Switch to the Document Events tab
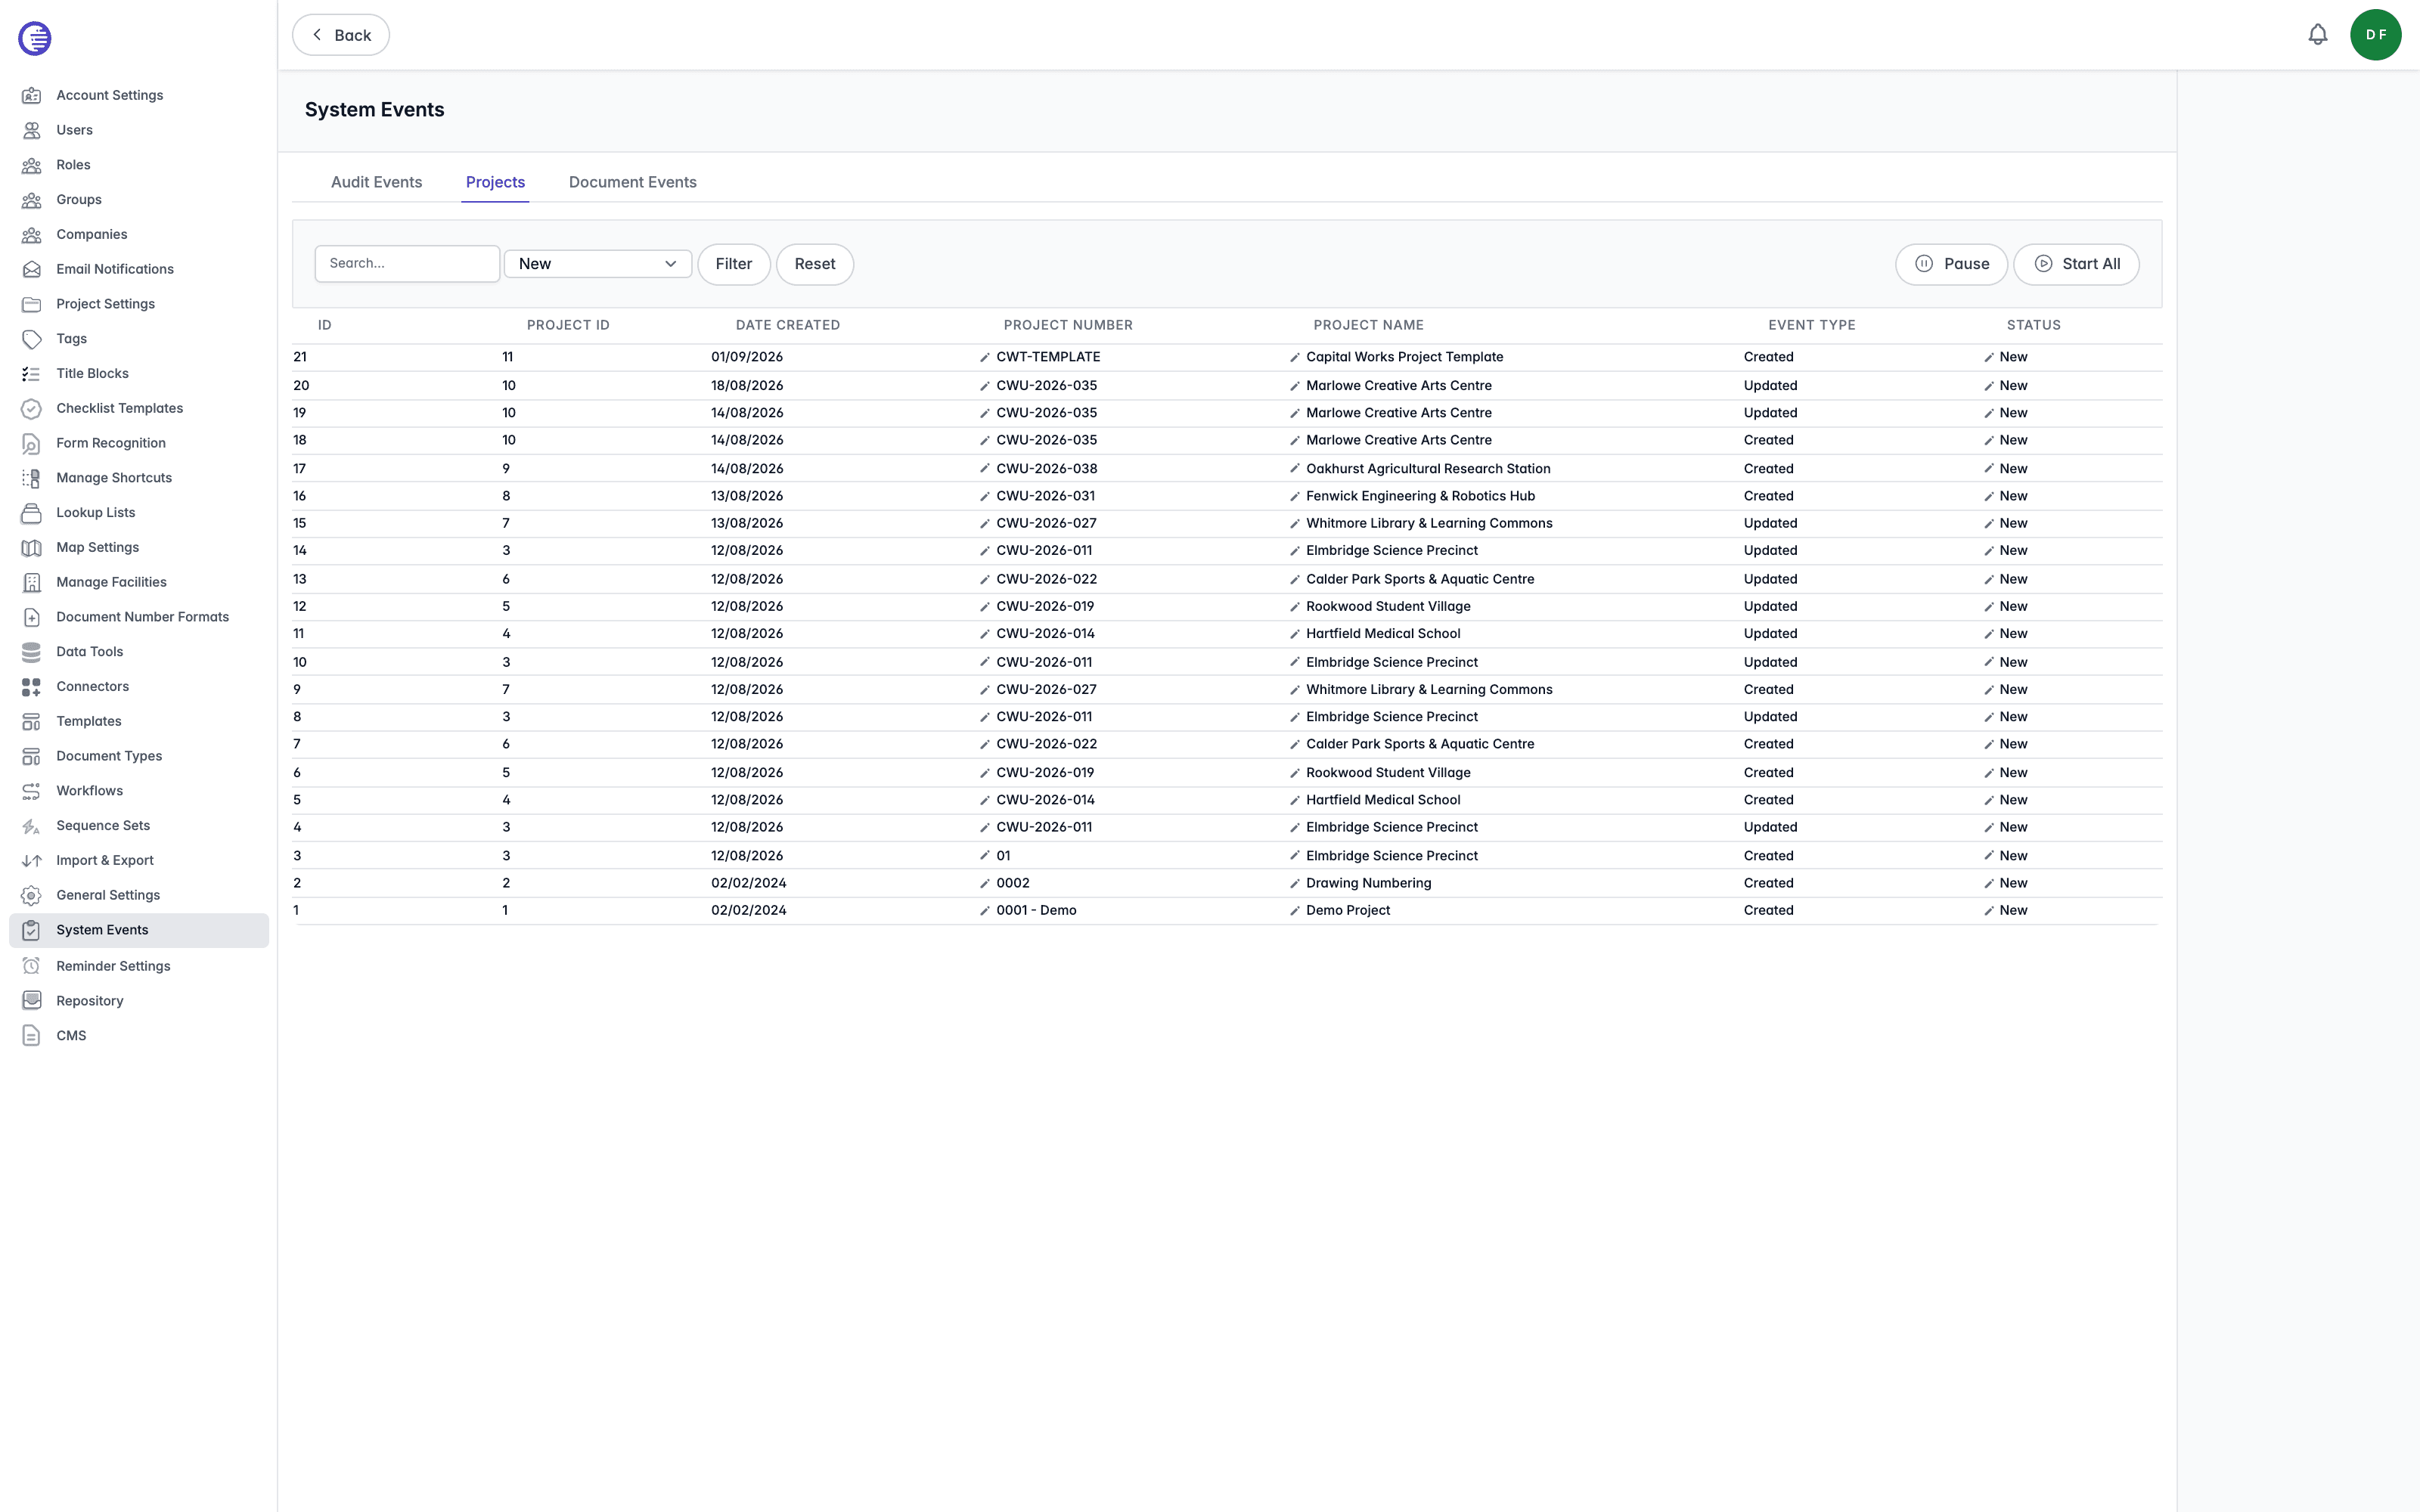 (632, 182)
